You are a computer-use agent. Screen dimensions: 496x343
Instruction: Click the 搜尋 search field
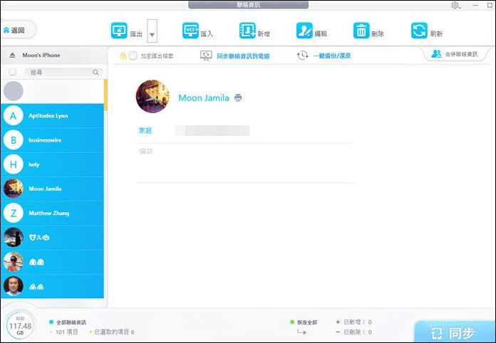[59, 73]
